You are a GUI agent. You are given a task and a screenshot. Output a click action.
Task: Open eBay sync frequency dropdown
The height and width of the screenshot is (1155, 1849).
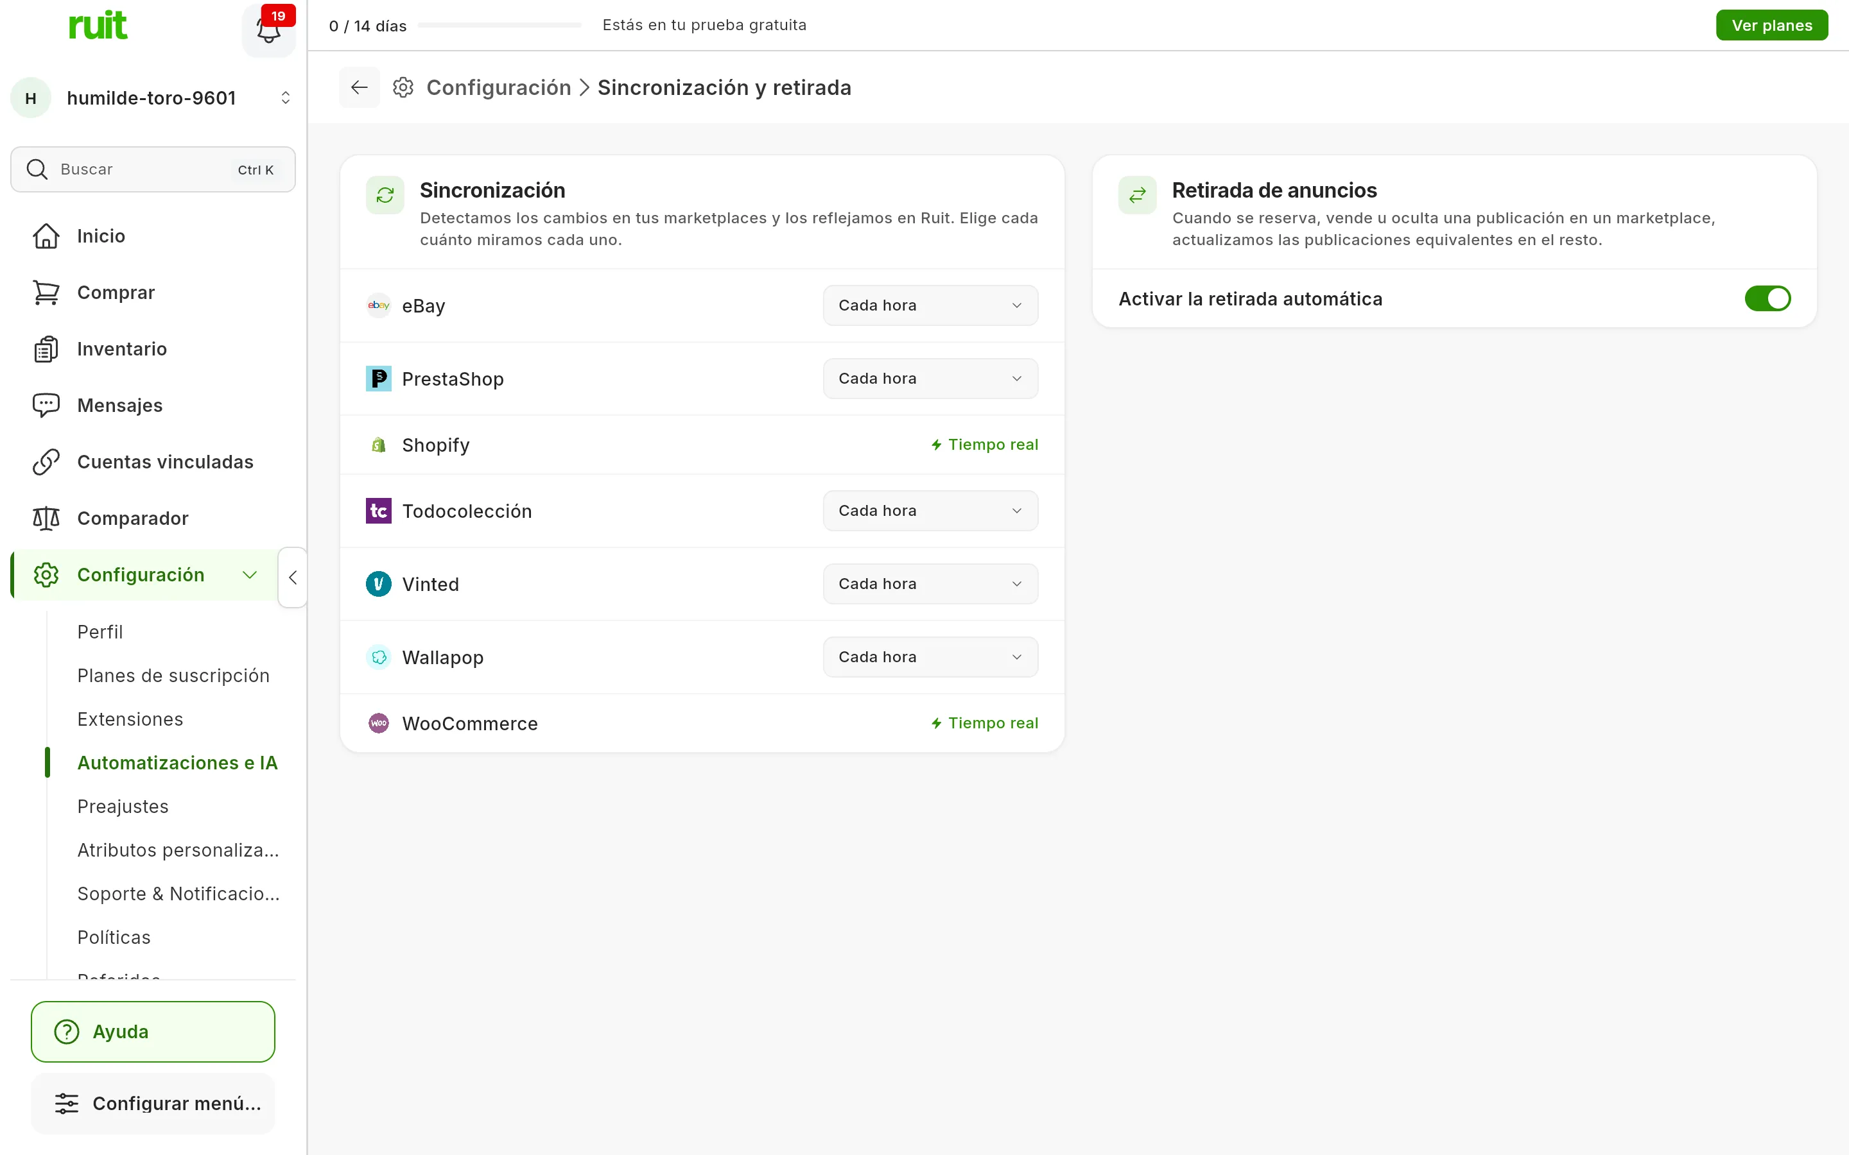click(931, 305)
